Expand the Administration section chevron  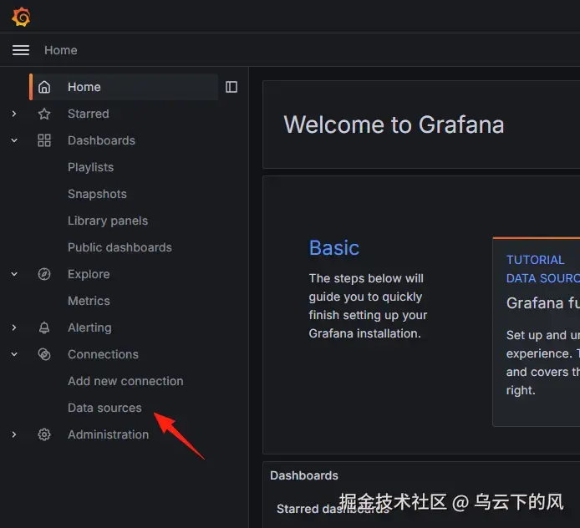pos(14,434)
